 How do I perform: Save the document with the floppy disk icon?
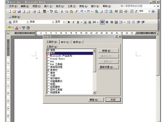19,11
